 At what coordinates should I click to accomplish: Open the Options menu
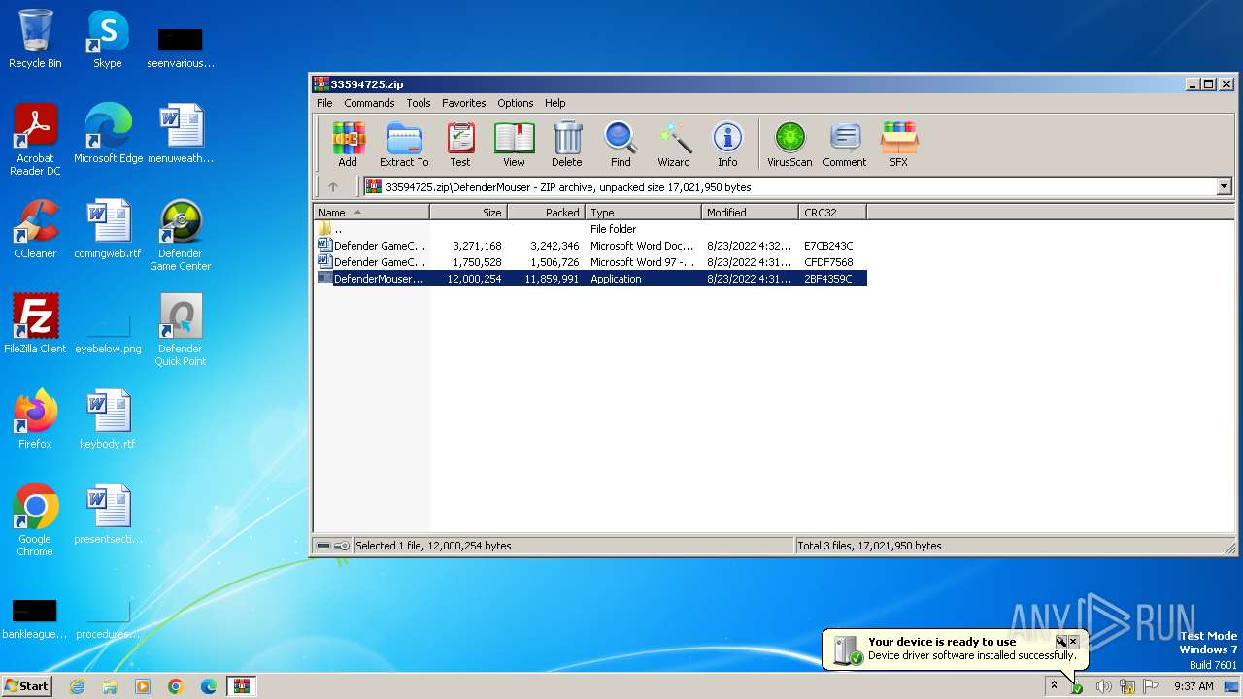click(516, 103)
